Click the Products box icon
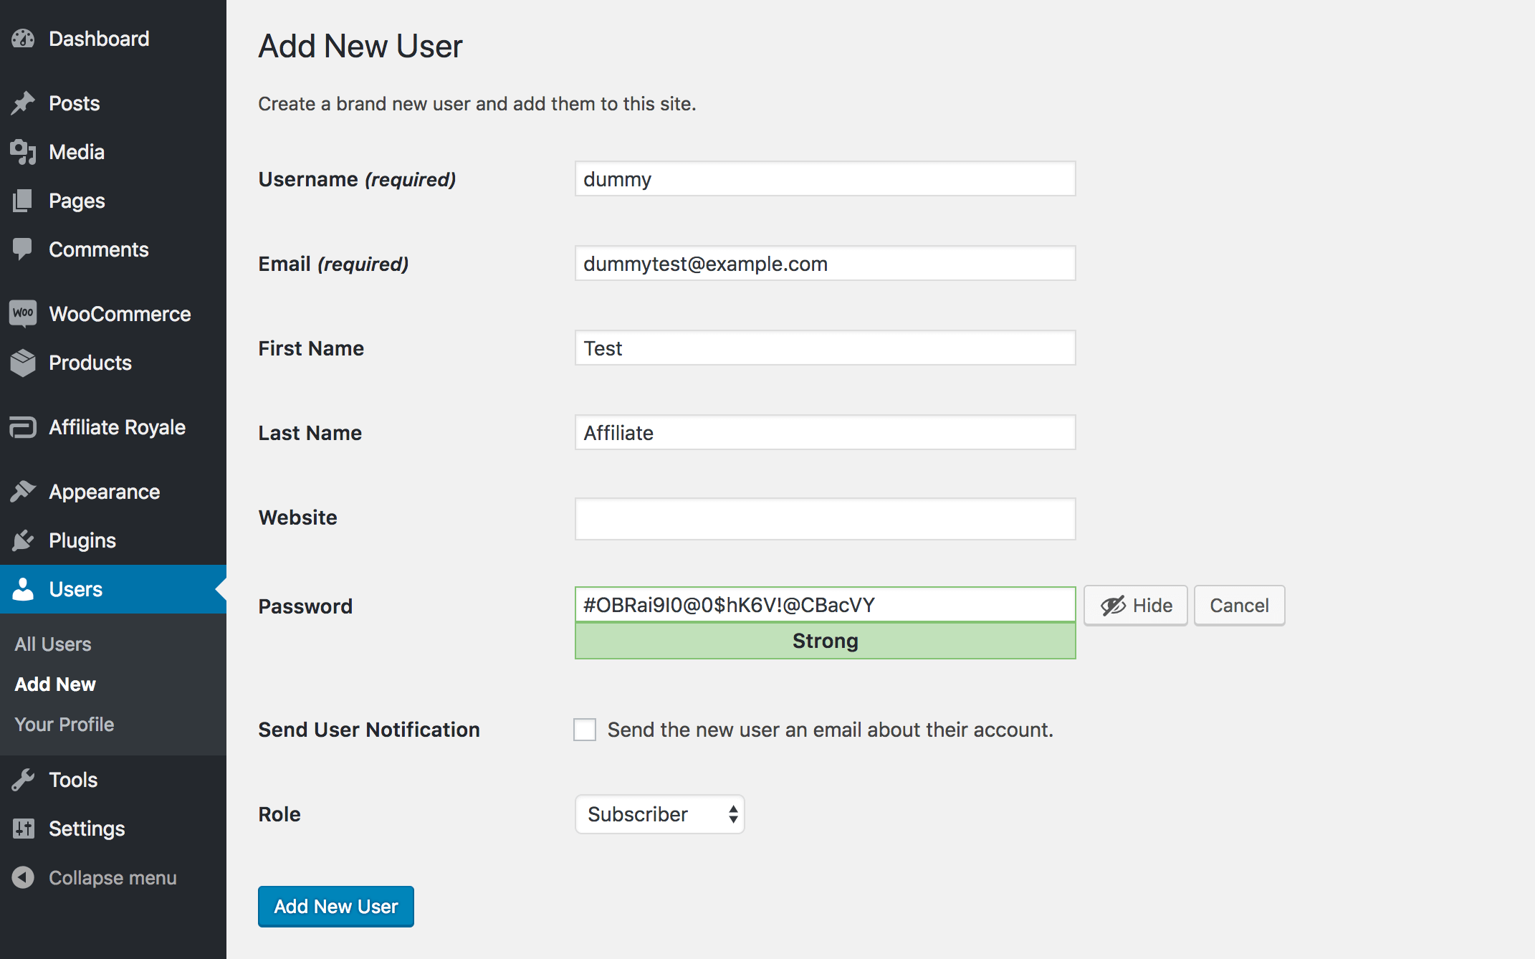Screen dimensions: 1535x959 click(x=23, y=363)
